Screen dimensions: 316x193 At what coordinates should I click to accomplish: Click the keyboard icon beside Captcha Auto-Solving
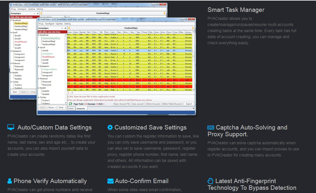click(211, 128)
